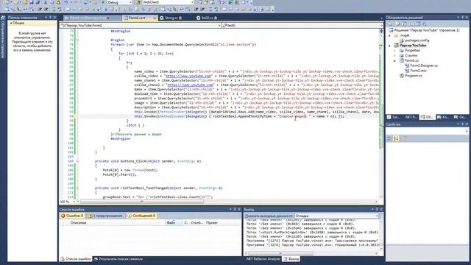Close the Свойства properties panel
This screenshot has width=471, height=265.
click(467, 124)
